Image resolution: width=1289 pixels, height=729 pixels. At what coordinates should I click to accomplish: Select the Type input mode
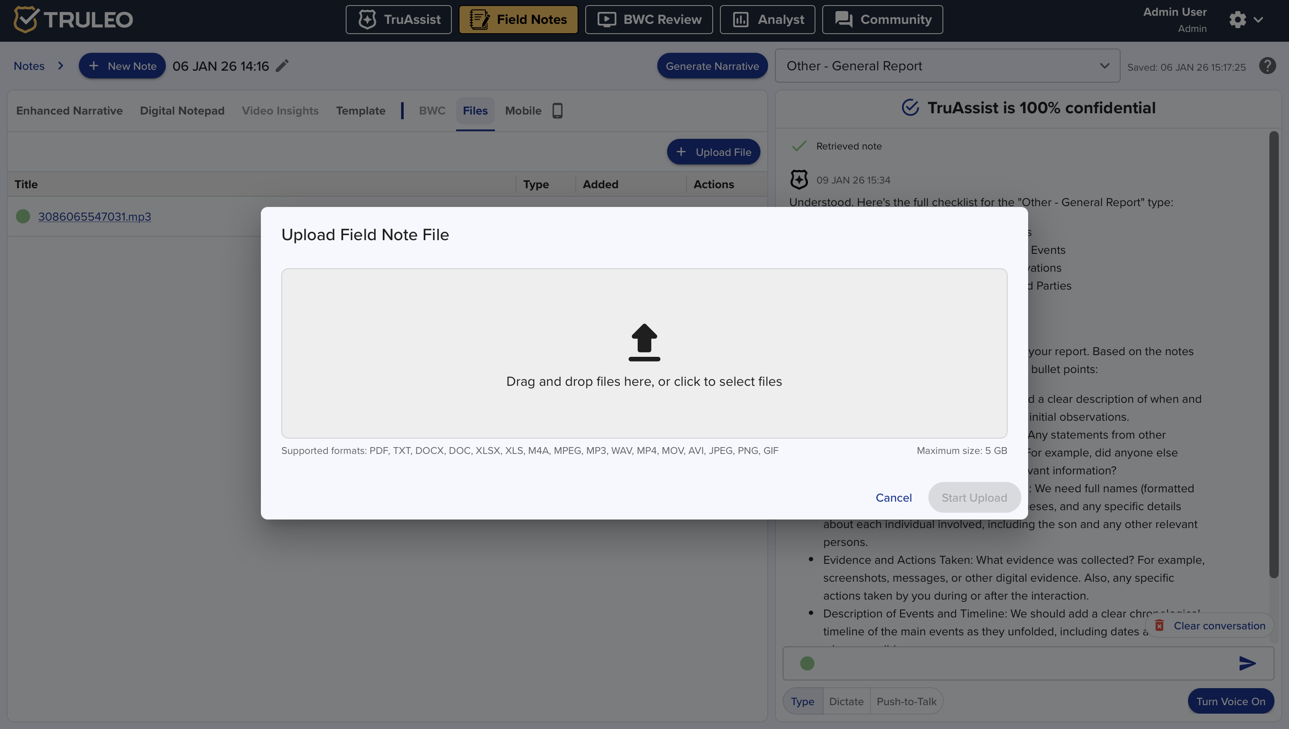click(x=802, y=701)
